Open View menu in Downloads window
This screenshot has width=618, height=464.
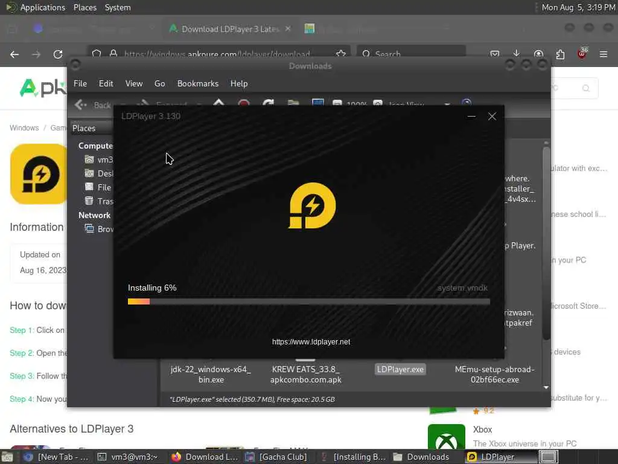coord(134,83)
